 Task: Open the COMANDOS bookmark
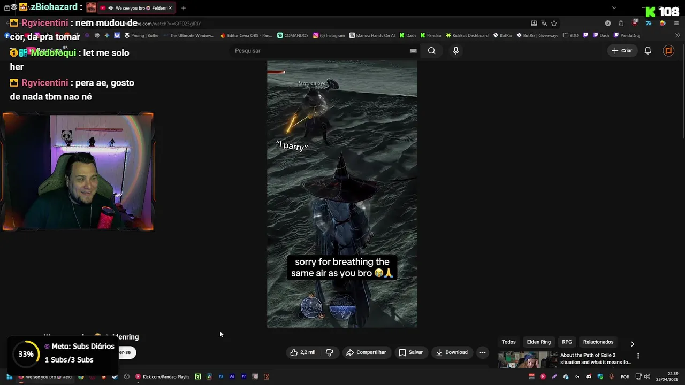293,36
